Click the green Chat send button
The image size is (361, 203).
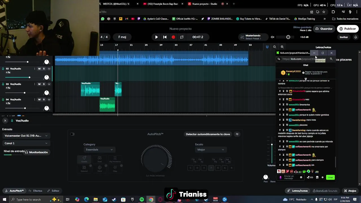pyautogui.click(x=330, y=177)
